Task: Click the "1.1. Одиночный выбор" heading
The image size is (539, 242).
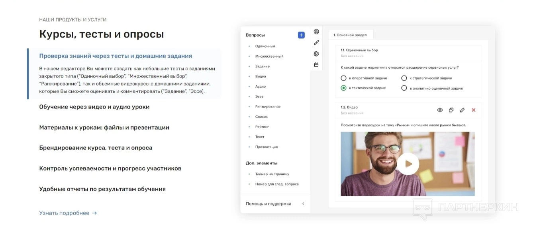Action: click(x=359, y=50)
